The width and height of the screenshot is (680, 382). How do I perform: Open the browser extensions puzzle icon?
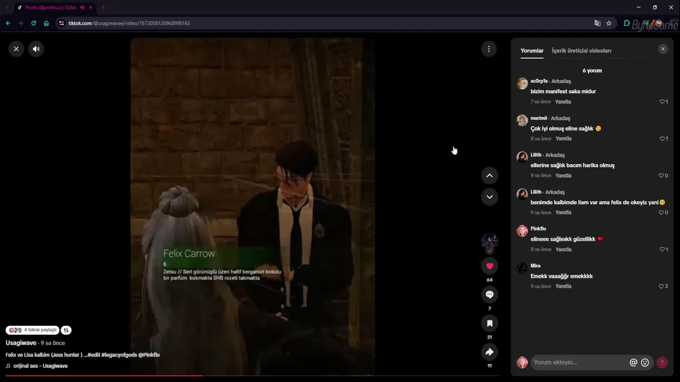[x=626, y=23]
